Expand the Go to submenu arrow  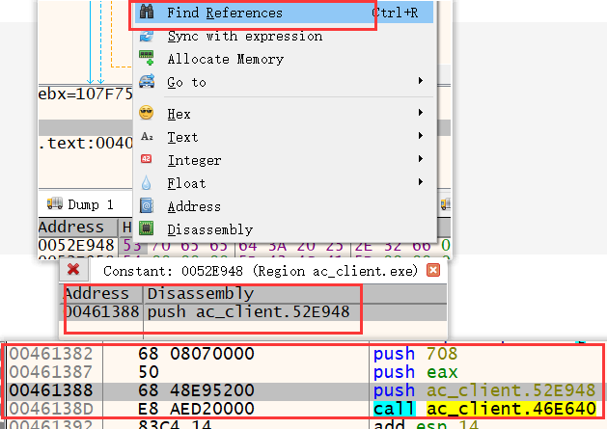[x=422, y=82]
